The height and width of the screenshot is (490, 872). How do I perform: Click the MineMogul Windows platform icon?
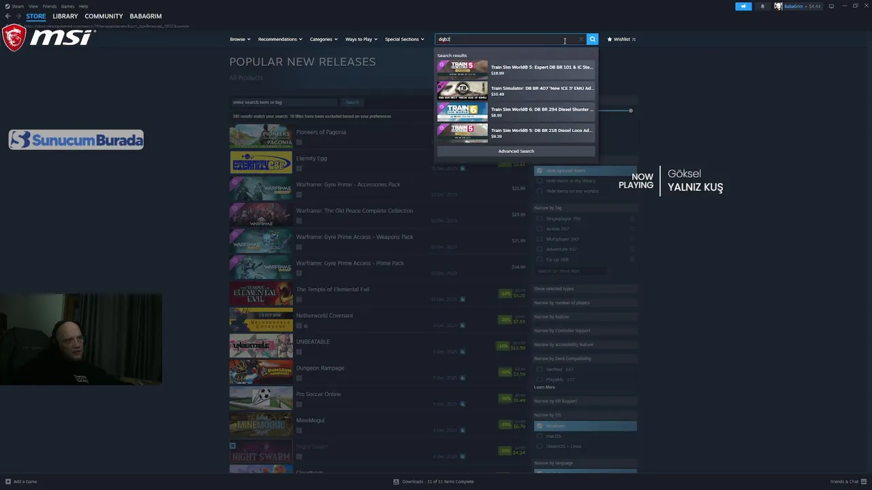coord(299,430)
